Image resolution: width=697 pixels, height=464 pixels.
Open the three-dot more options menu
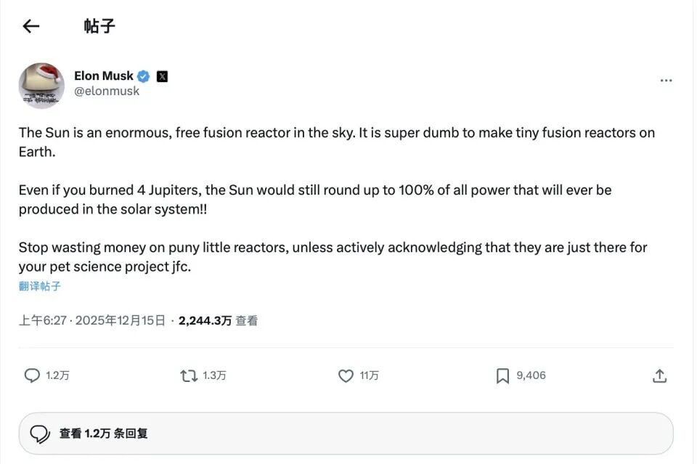coord(666,81)
